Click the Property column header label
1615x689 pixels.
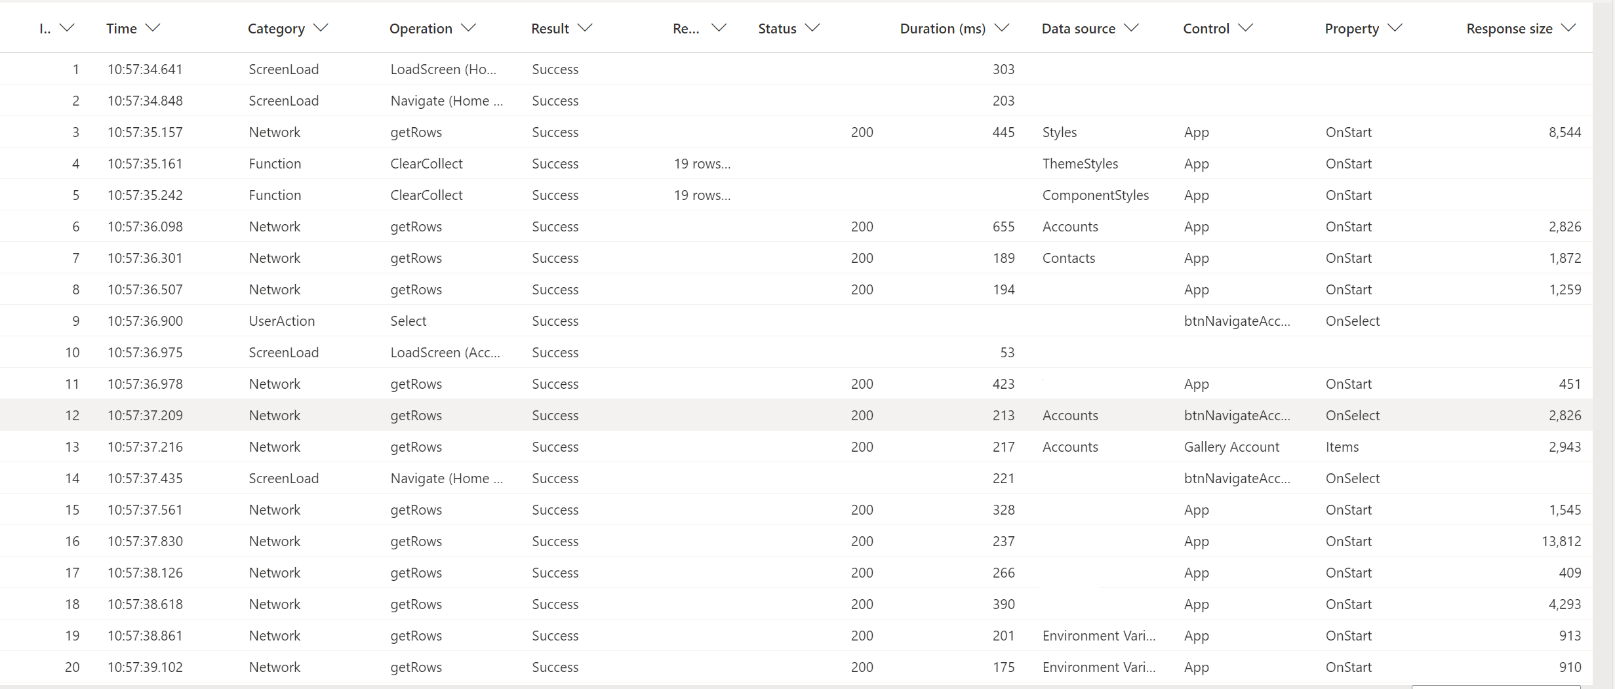pyautogui.click(x=1351, y=29)
